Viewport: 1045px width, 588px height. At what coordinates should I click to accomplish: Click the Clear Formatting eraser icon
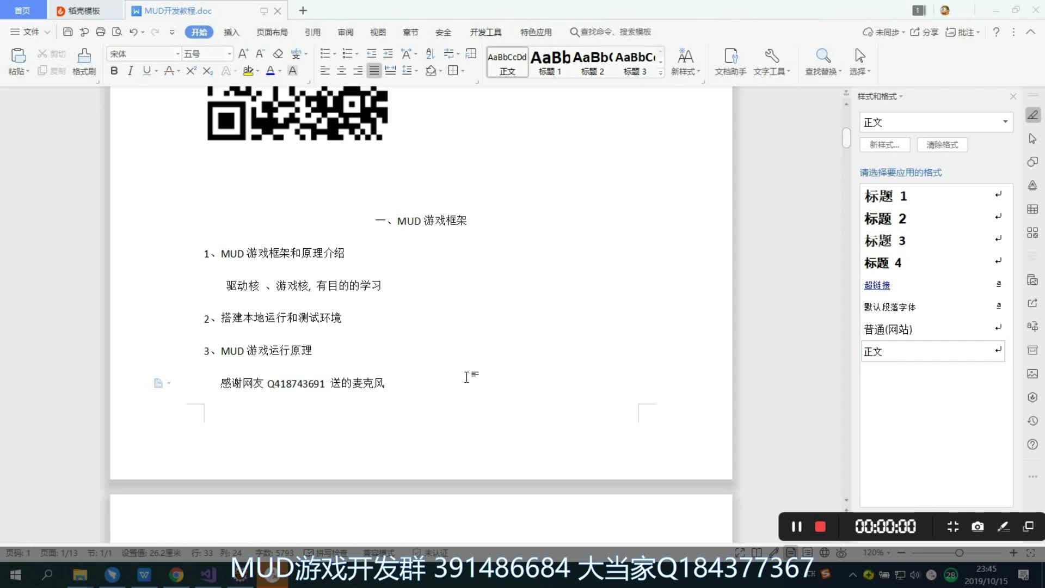[x=278, y=53]
